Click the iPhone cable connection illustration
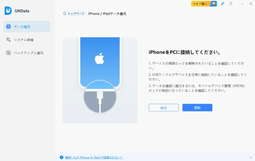The width and height of the screenshot is (255, 161). click(x=100, y=80)
